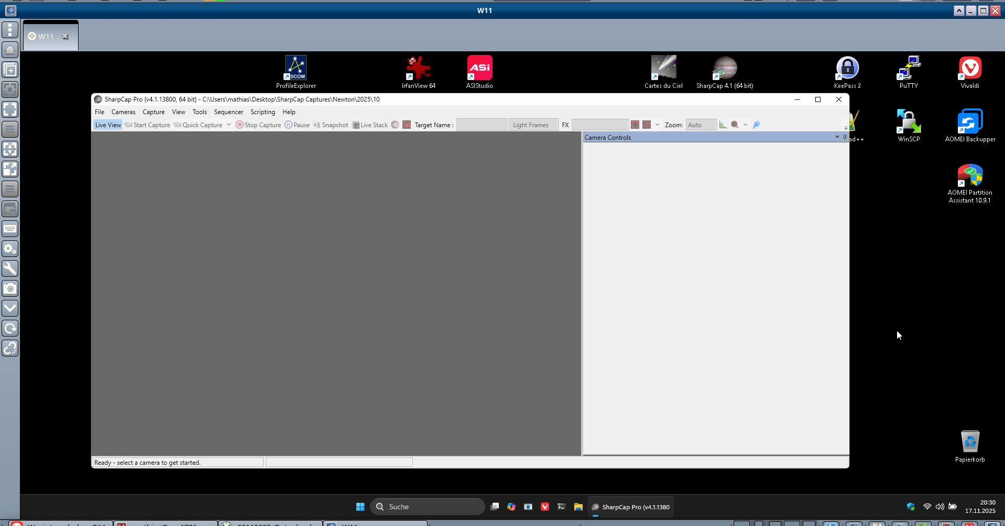This screenshot has width=1005, height=526.
Task: Click the keyboard icon in the sidebar
Action: pos(10,229)
